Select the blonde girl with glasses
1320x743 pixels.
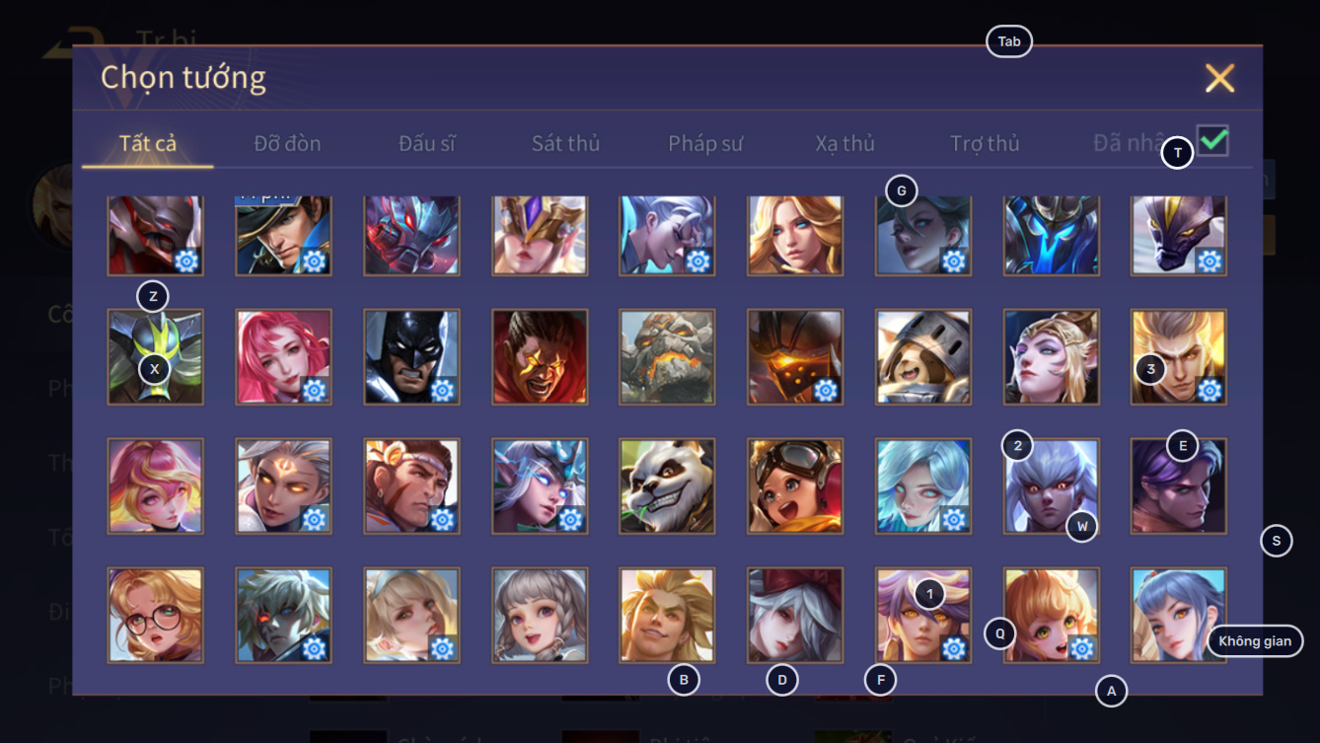point(156,615)
